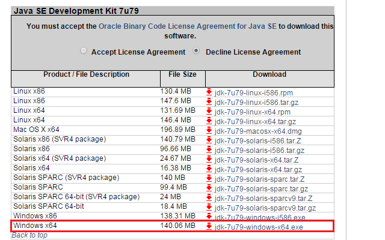This screenshot has height=240, width=385.
Task: Click download arrow icon for jdk-7u79-solaris-i586.tar.Z
Action: tap(209, 140)
